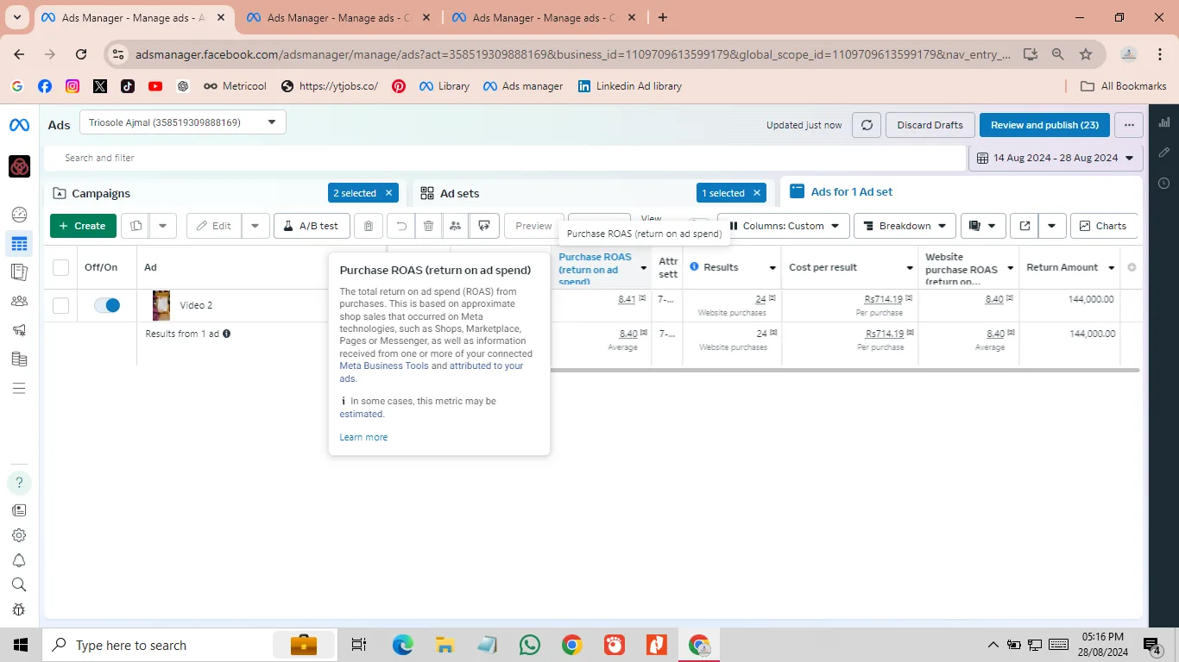
Task: Click the duplicate ad icon
Action: tap(136, 226)
